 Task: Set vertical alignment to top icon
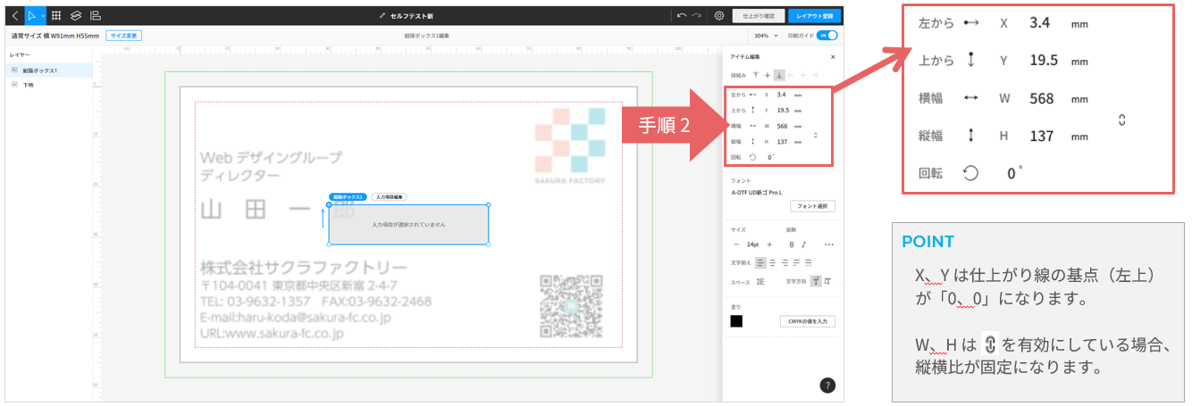click(x=756, y=75)
